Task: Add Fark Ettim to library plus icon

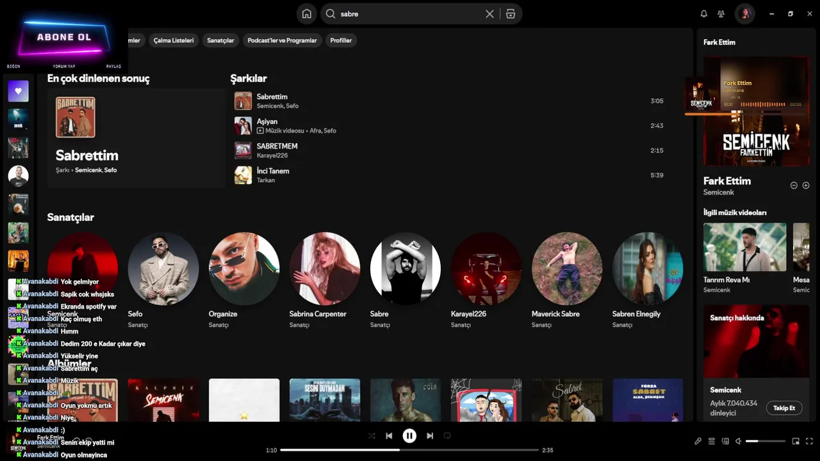Action: click(806, 185)
